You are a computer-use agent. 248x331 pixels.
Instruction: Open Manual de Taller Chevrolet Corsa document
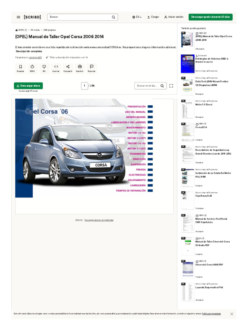(x=212, y=243)
